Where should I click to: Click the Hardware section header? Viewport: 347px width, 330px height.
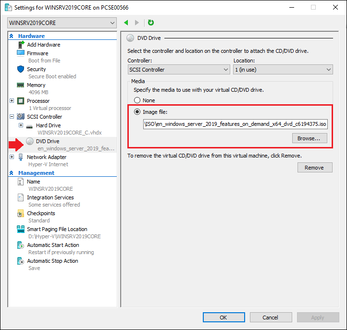click(31, 36)
